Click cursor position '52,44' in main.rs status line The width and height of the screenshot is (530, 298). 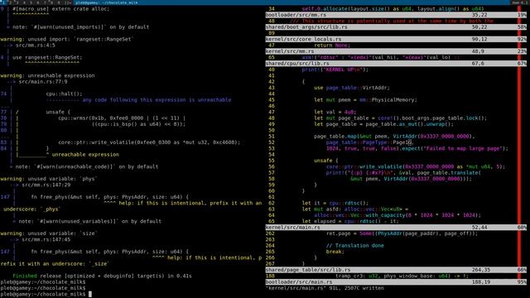(479, 228)
